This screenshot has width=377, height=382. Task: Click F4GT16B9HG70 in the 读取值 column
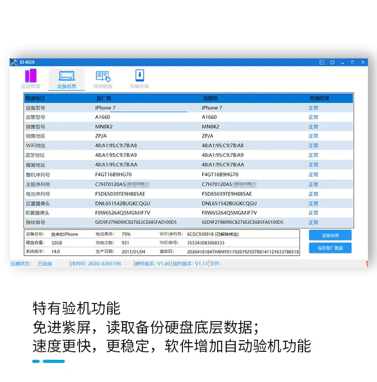point(220,175)
